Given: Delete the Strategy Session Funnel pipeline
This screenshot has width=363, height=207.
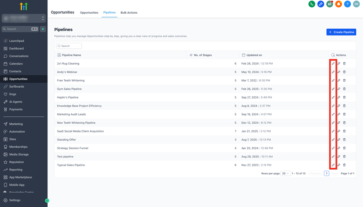Looking at the screenshot, I should click(344, 148).
